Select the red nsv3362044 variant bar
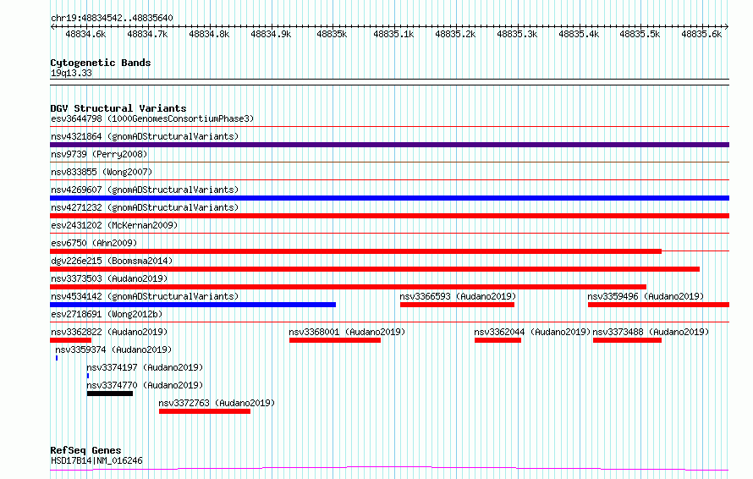The height and width of the screenshot is (479, 753). (498, 340)
